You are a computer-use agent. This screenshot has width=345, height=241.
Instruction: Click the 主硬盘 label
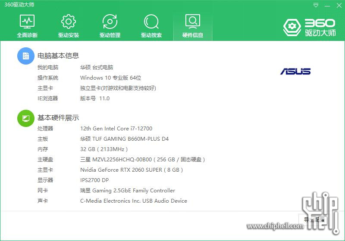45,160
